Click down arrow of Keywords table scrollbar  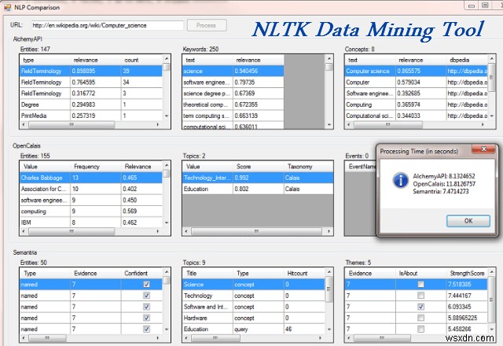coord(329,124)
